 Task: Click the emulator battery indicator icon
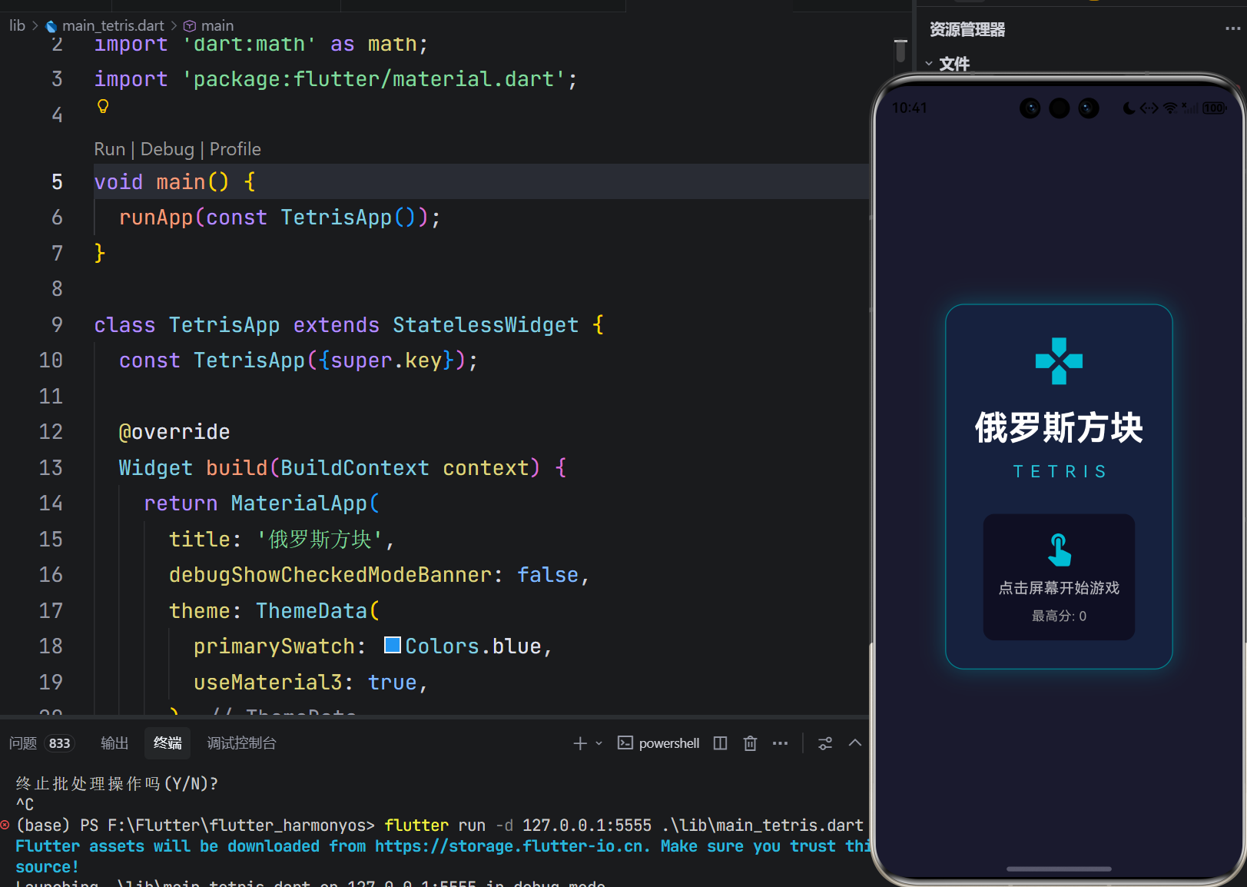click(x=1214, y=108)
